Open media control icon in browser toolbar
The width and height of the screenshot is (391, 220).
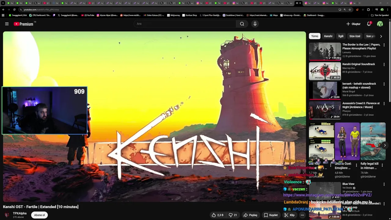click(376, 9)
